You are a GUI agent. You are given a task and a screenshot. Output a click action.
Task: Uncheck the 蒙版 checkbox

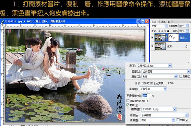pos(128,105)
